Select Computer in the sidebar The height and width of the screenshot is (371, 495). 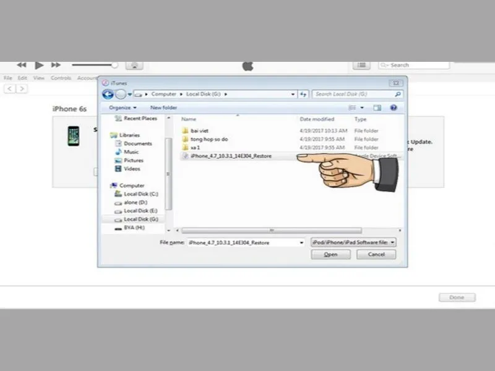127,185
